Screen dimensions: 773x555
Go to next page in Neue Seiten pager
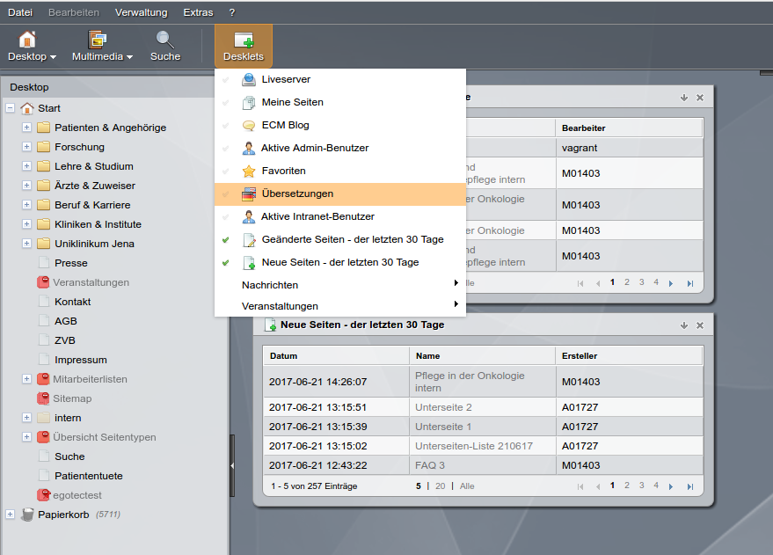point(671,486)
